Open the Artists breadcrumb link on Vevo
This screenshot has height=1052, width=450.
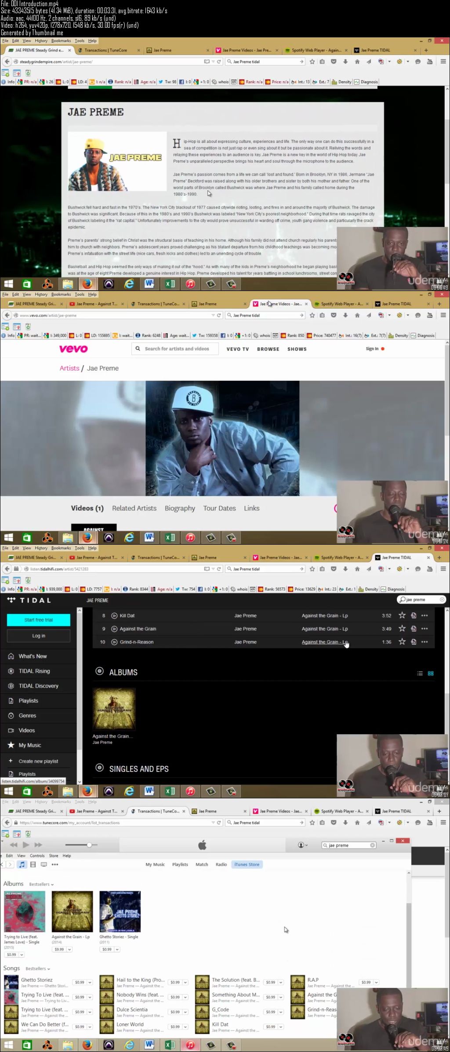[69, 368]
